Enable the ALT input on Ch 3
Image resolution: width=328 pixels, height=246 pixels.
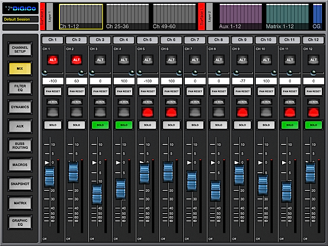tap(100, 60)
